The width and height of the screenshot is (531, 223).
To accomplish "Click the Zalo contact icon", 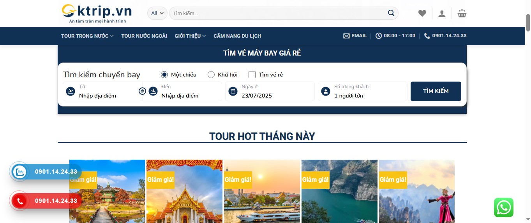I will [19, 172].
